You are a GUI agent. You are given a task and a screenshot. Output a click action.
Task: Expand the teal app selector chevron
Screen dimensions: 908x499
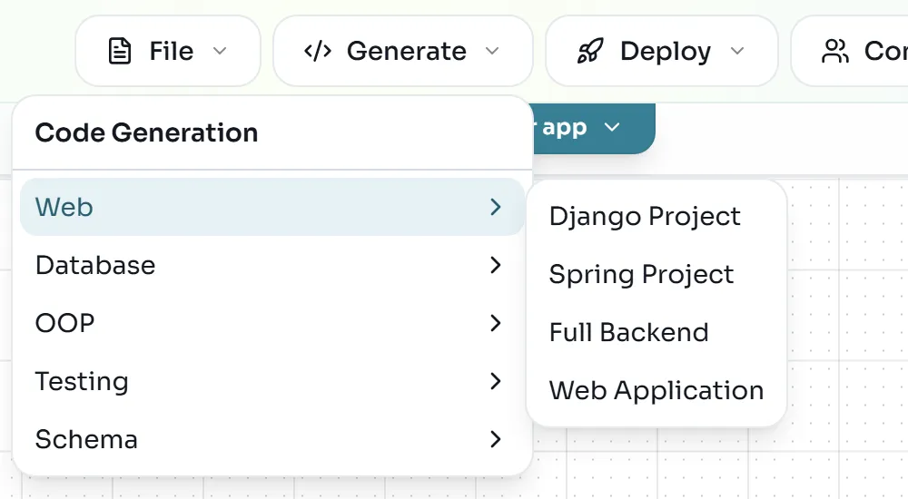point(612,127)
